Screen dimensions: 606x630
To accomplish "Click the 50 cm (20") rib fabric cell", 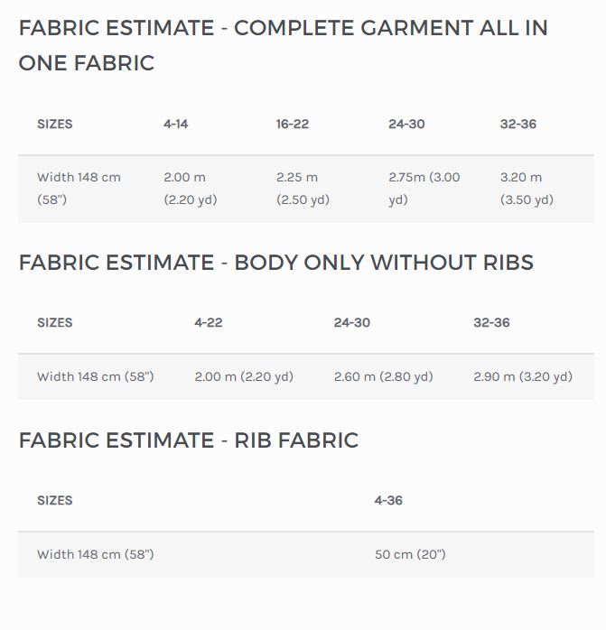I will pyautogui.click(x=410, y=554).
